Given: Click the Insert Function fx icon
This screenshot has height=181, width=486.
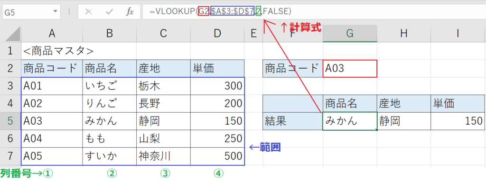Looking at the screenshot, I should pos(130,12).
